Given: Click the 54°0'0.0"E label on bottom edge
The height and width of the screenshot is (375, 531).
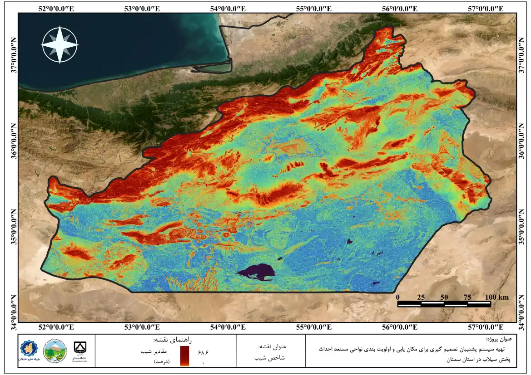Looking at the screenshot, I should [x=228, y=327].
